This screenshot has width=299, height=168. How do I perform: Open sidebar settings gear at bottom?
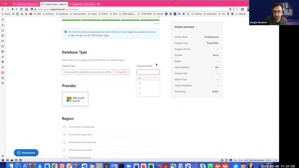click(3, 156)
